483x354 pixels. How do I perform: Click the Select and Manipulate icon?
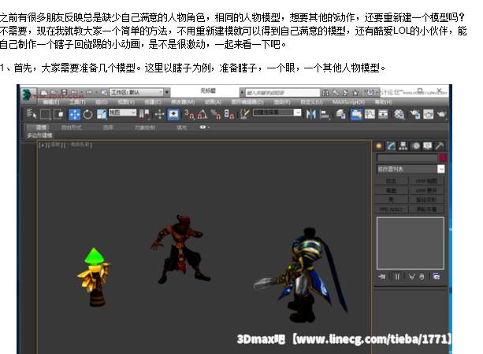coord(160,114)
